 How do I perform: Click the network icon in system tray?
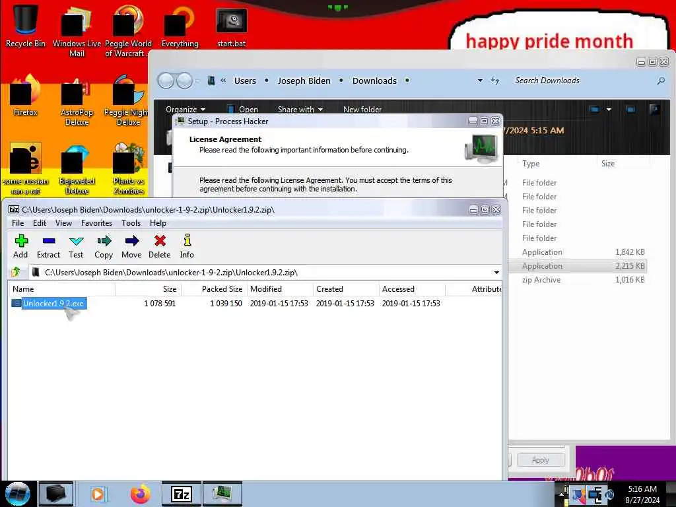pos(595,495)
